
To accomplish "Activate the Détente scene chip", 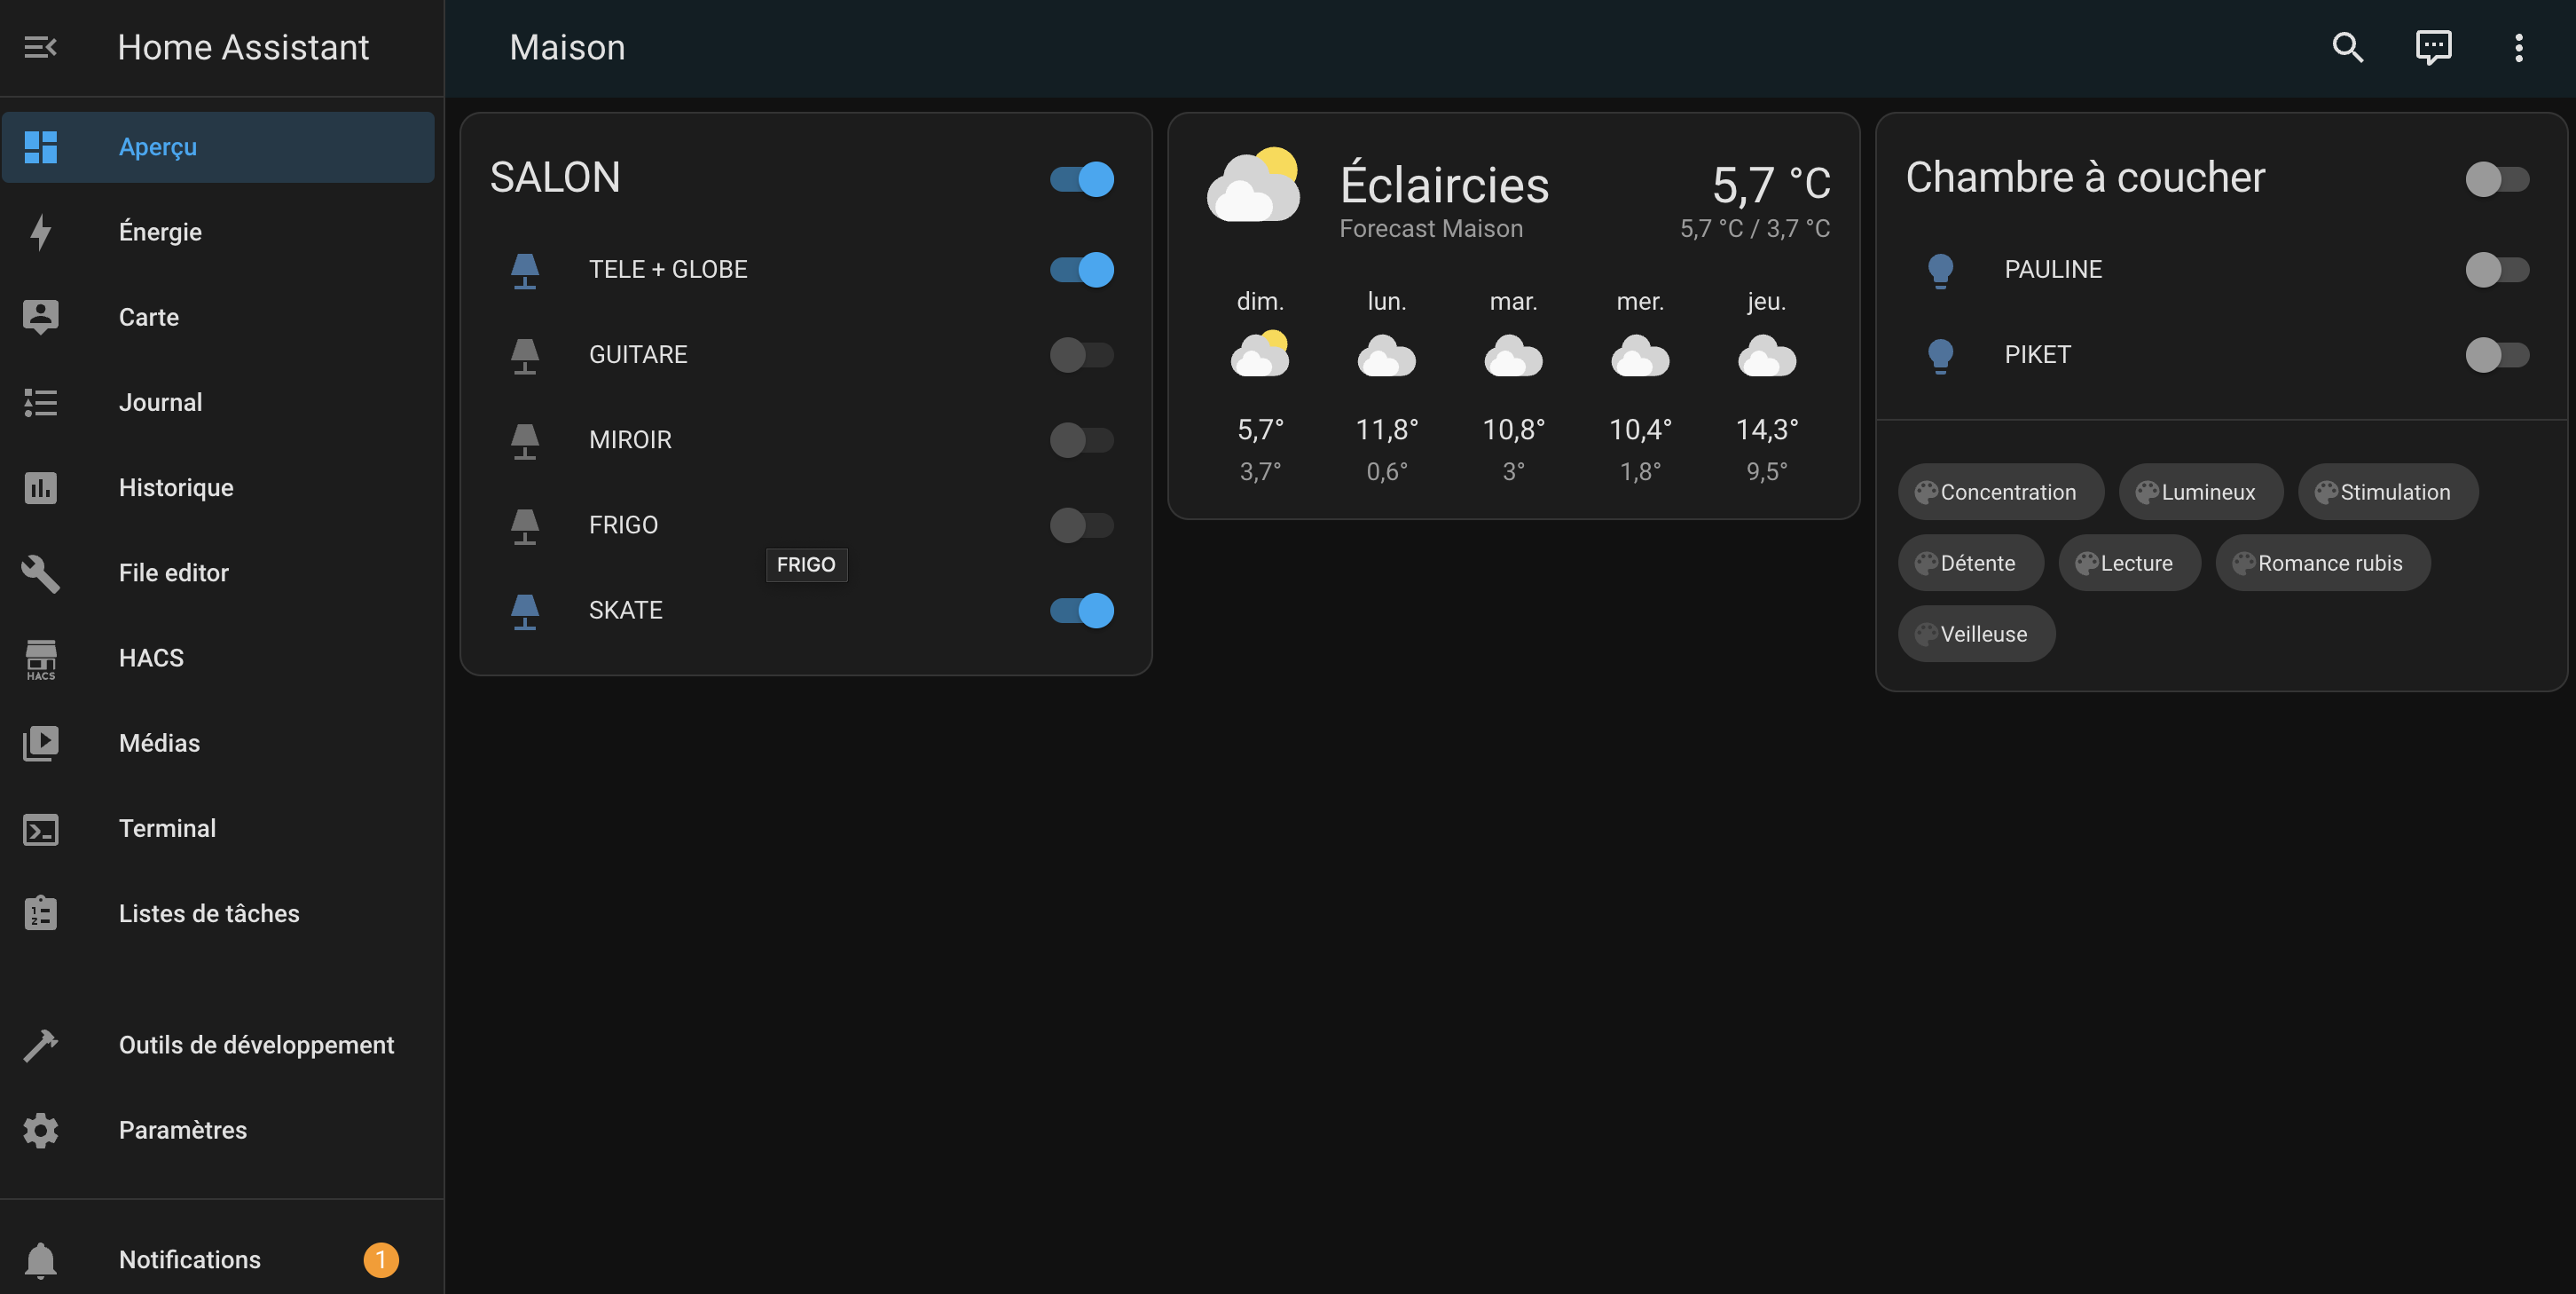I will pyautogui.click(x=1970, y=564).
